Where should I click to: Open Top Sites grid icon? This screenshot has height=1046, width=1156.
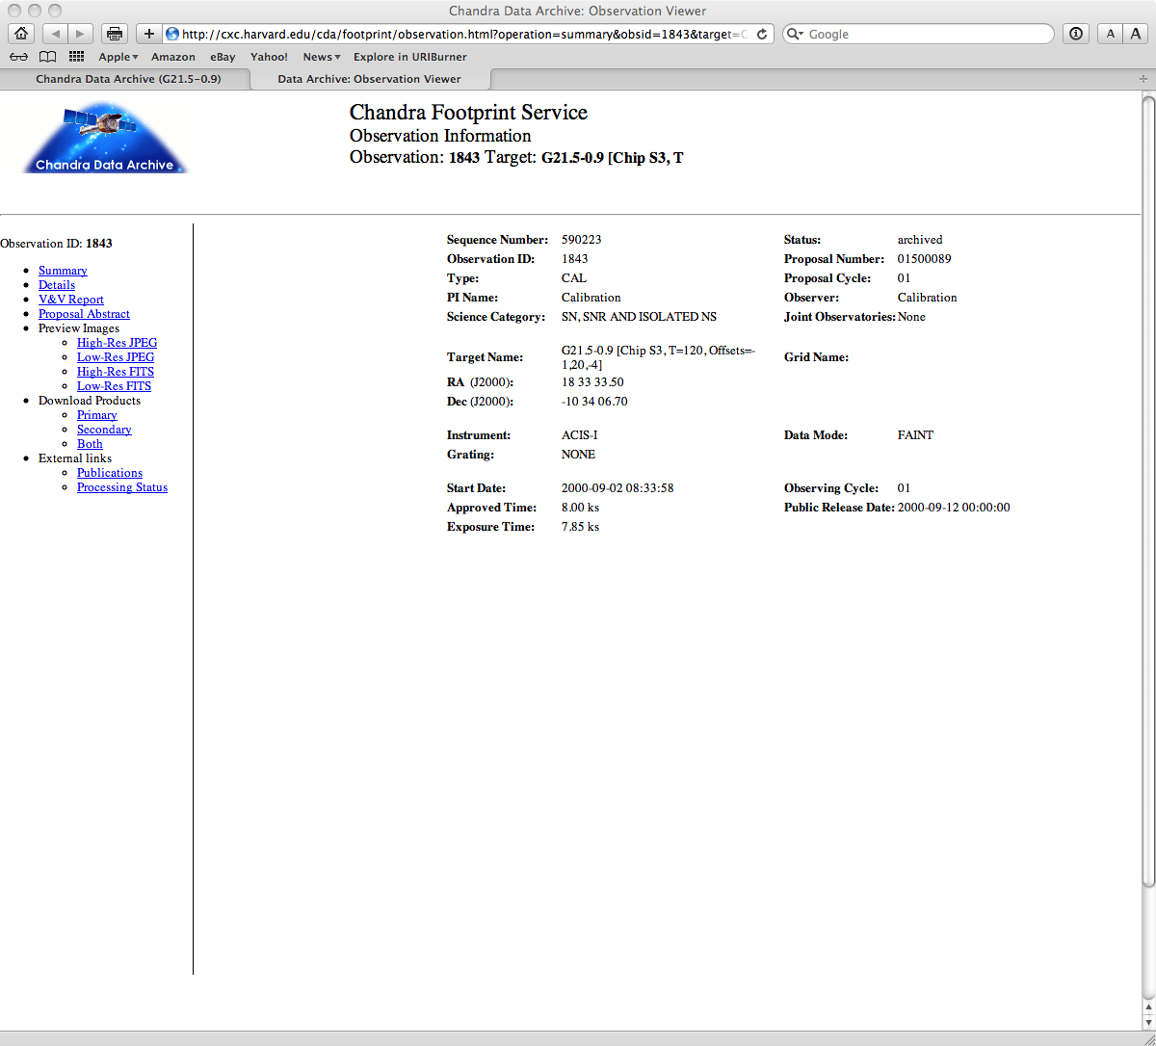(x=76, y=57)
